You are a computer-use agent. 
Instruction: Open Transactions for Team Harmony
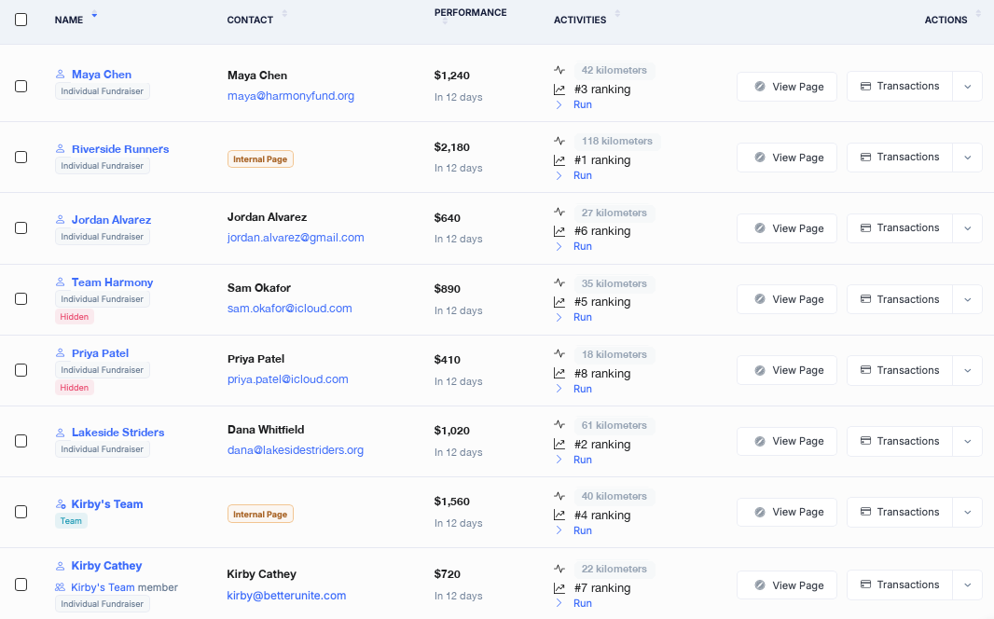pos(900,299)
